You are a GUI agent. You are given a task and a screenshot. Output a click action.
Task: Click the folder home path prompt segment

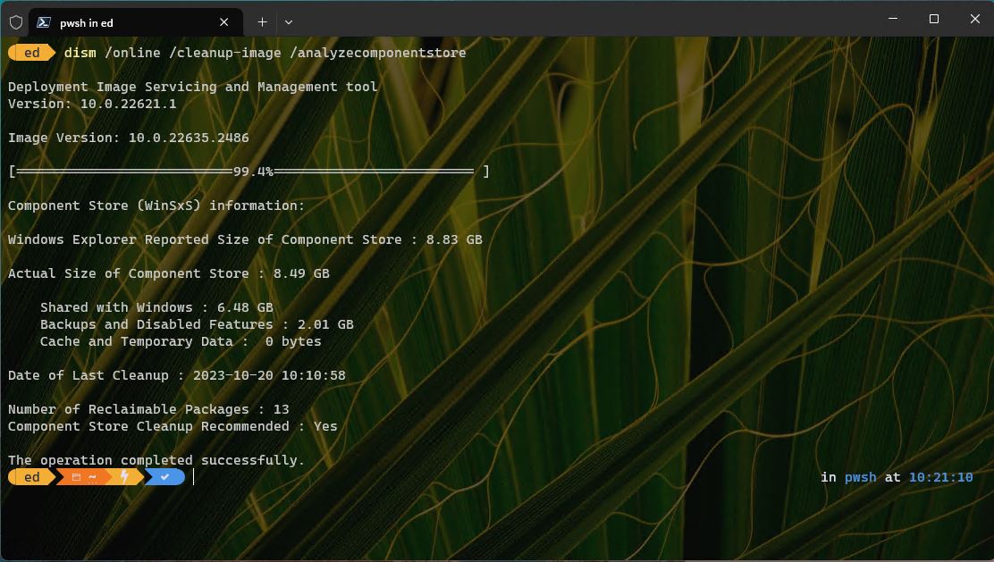(x=83, y=477)
